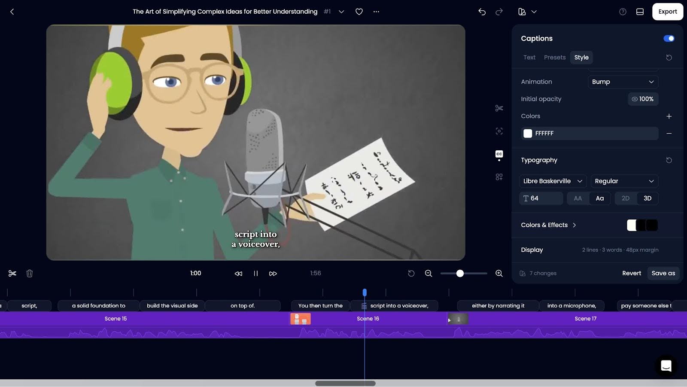Open the chat support bubble
Screen dimensions: 687x387
coord(666,366)
